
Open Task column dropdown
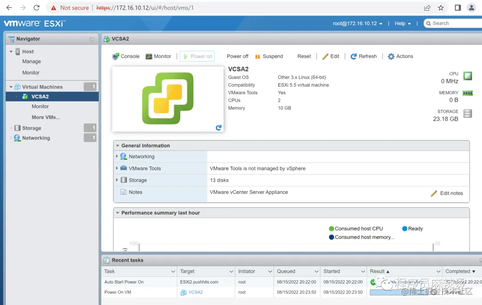pos(173,272)
